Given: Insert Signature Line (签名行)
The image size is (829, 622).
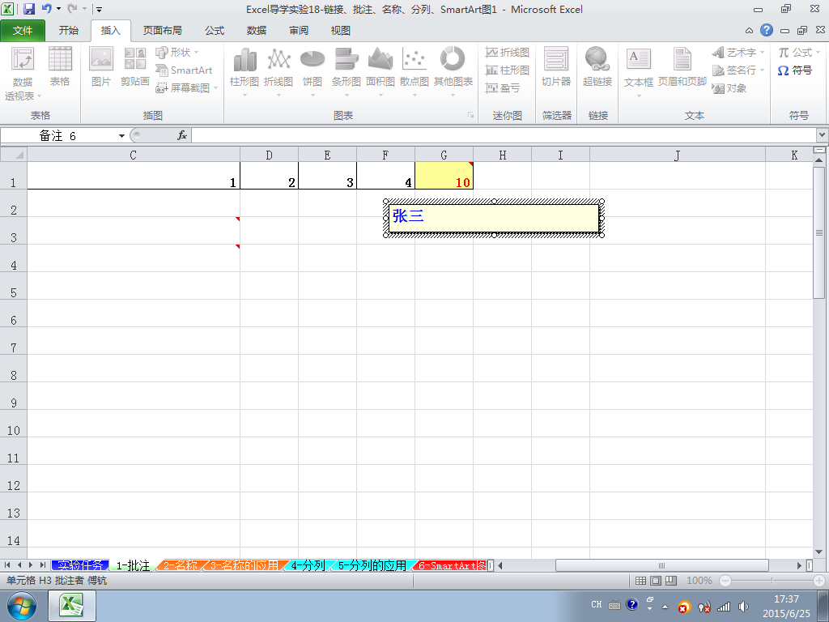Looking at the screenshot, I should pyautogui.click(x=738, y=70).
